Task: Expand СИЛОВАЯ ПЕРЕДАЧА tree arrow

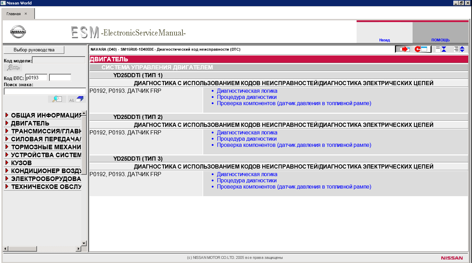Action: (x=7, y=139)
